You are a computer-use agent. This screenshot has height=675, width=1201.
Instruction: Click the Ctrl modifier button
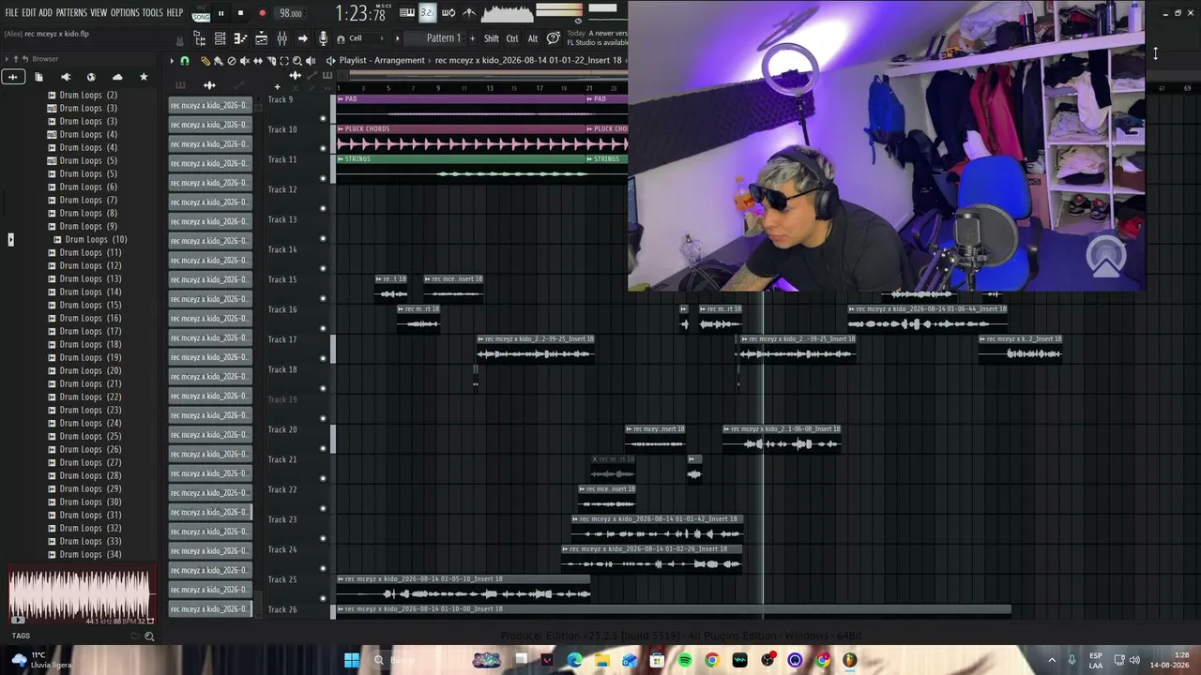(512, 38)
